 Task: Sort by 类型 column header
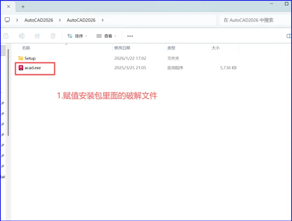click(x=171, y=48)
